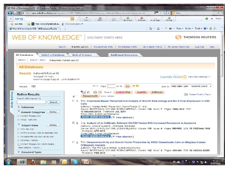Add results to Marked List icon
This screenshot has height=169, width=225.
coord(83,92)
